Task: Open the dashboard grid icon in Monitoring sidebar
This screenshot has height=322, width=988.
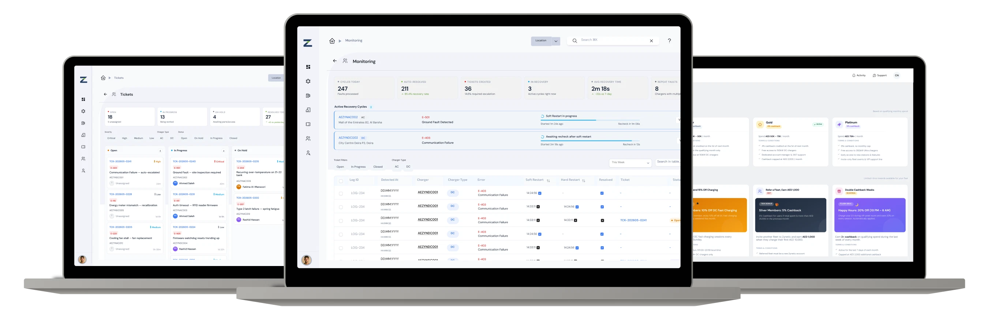Action: pyautogui.click(x=308, y=67)
